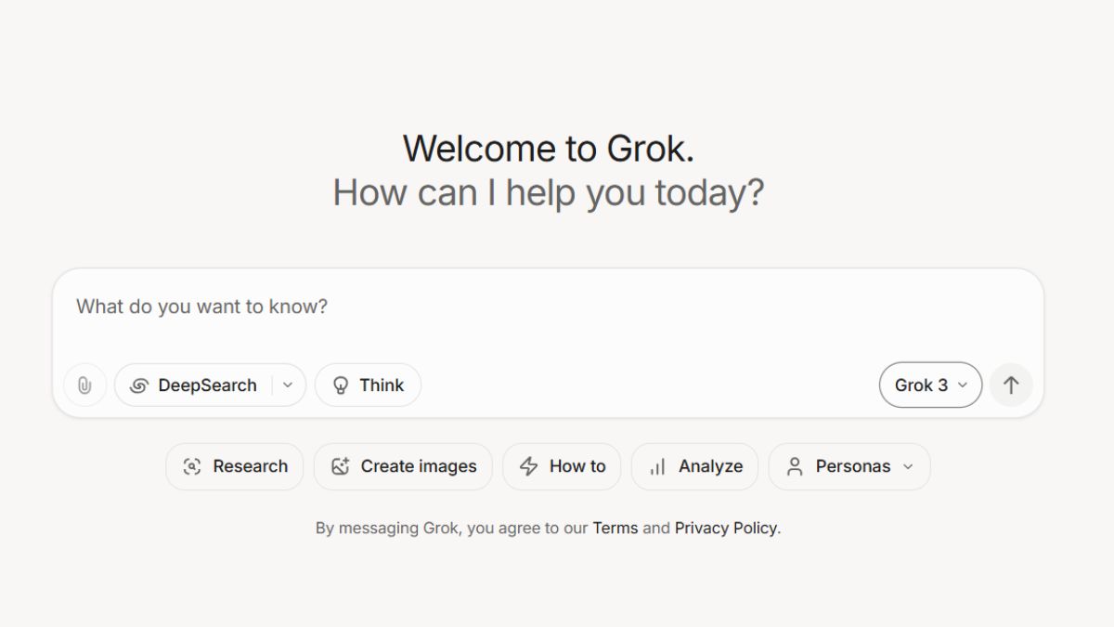The image size is (1114, 627).
Task: Toggle the Think mode button
Action: 368,385
